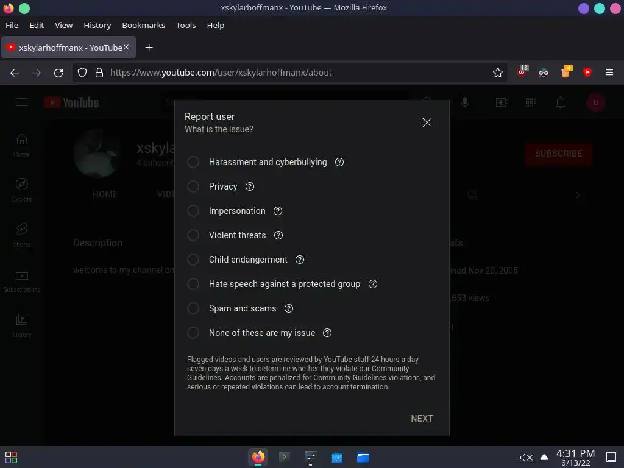The image size is (624, 468).
Task: Choose None of these are my issue
Action: 193,333
